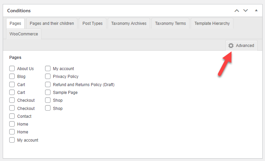Move Conditions panel up with chevron
Screen dimensions: 265x161
(x=237, y=11)
